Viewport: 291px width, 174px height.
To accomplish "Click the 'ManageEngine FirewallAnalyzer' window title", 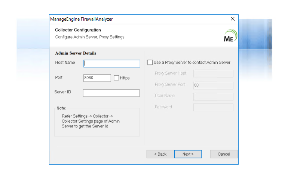I will coord(82,19).
